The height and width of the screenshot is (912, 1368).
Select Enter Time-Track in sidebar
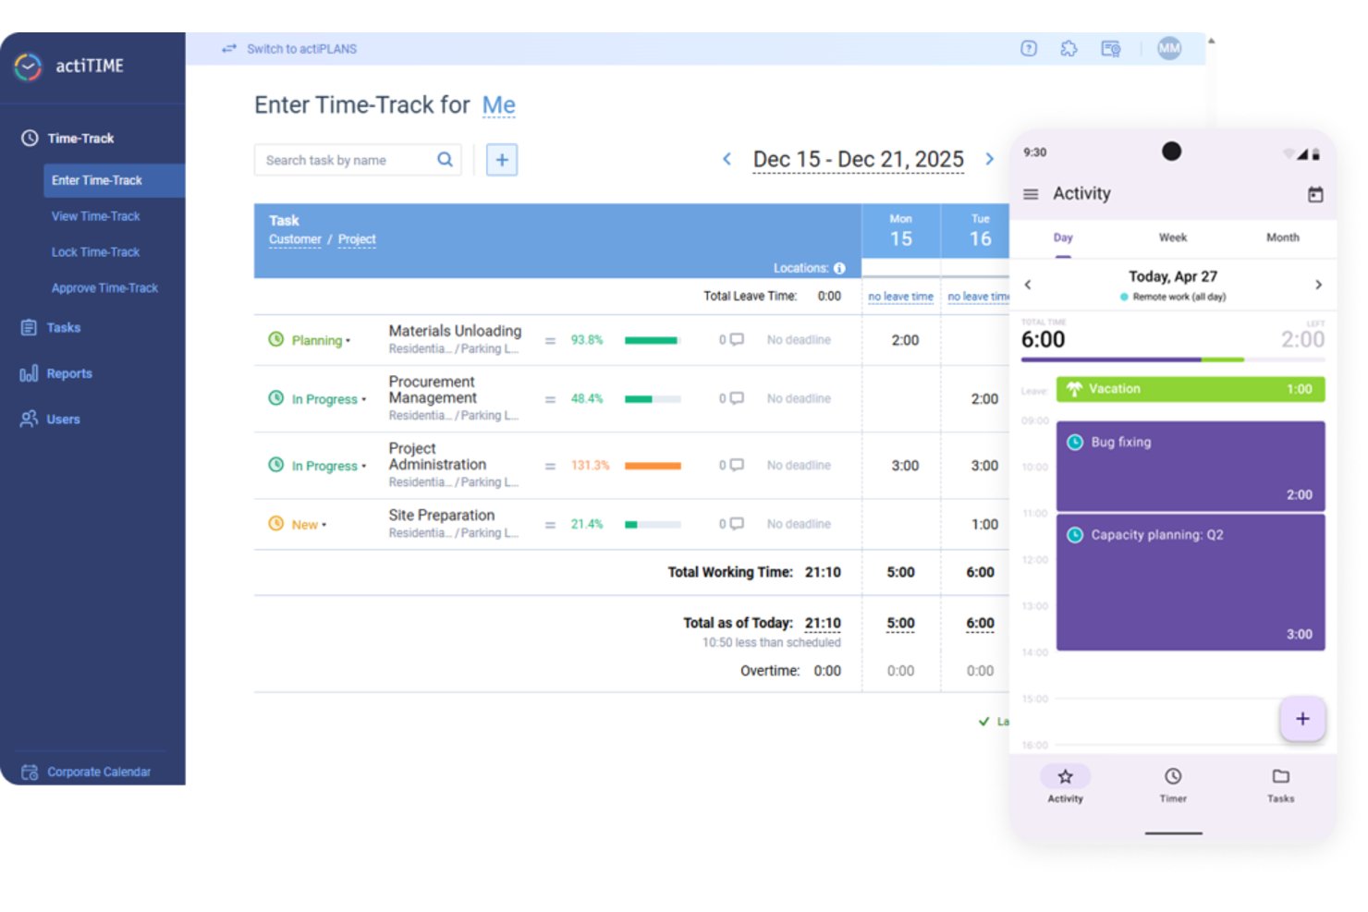click(114, 180)
